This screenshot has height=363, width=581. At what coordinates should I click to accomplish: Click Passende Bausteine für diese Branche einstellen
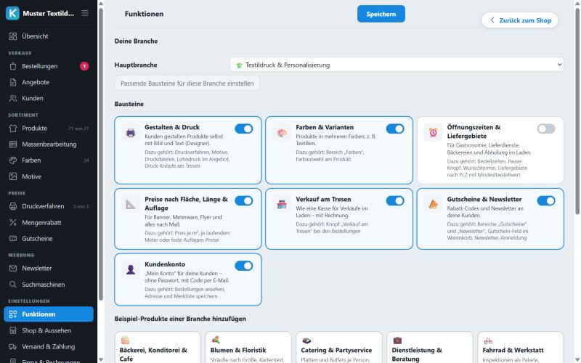click(187, 83)
